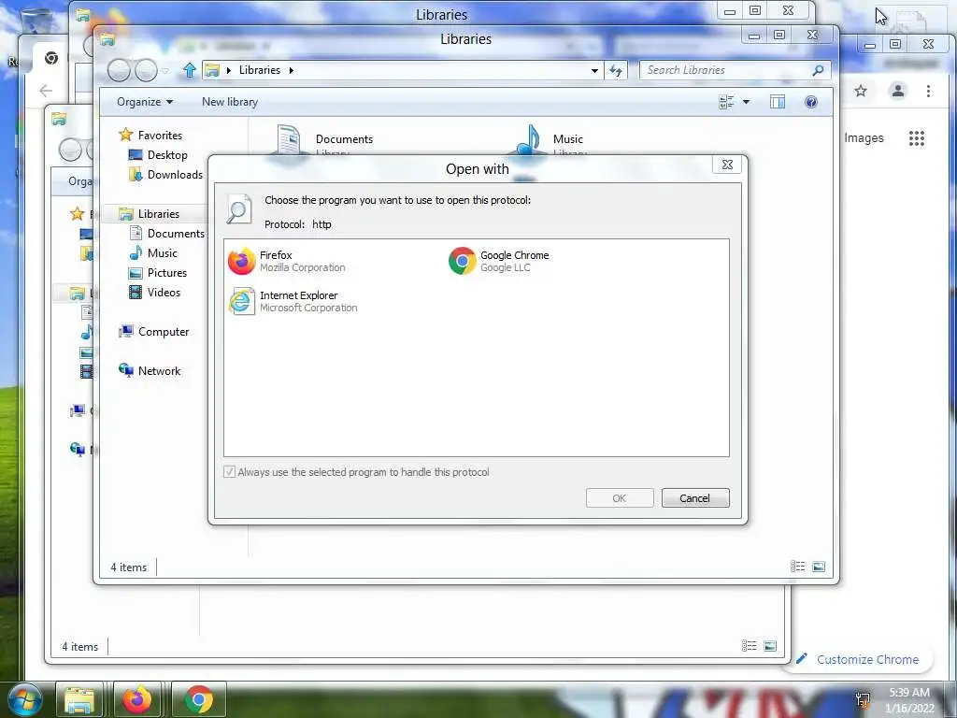Click the Documents library item
Screen dimensions: 957x718
click(323, 140)
